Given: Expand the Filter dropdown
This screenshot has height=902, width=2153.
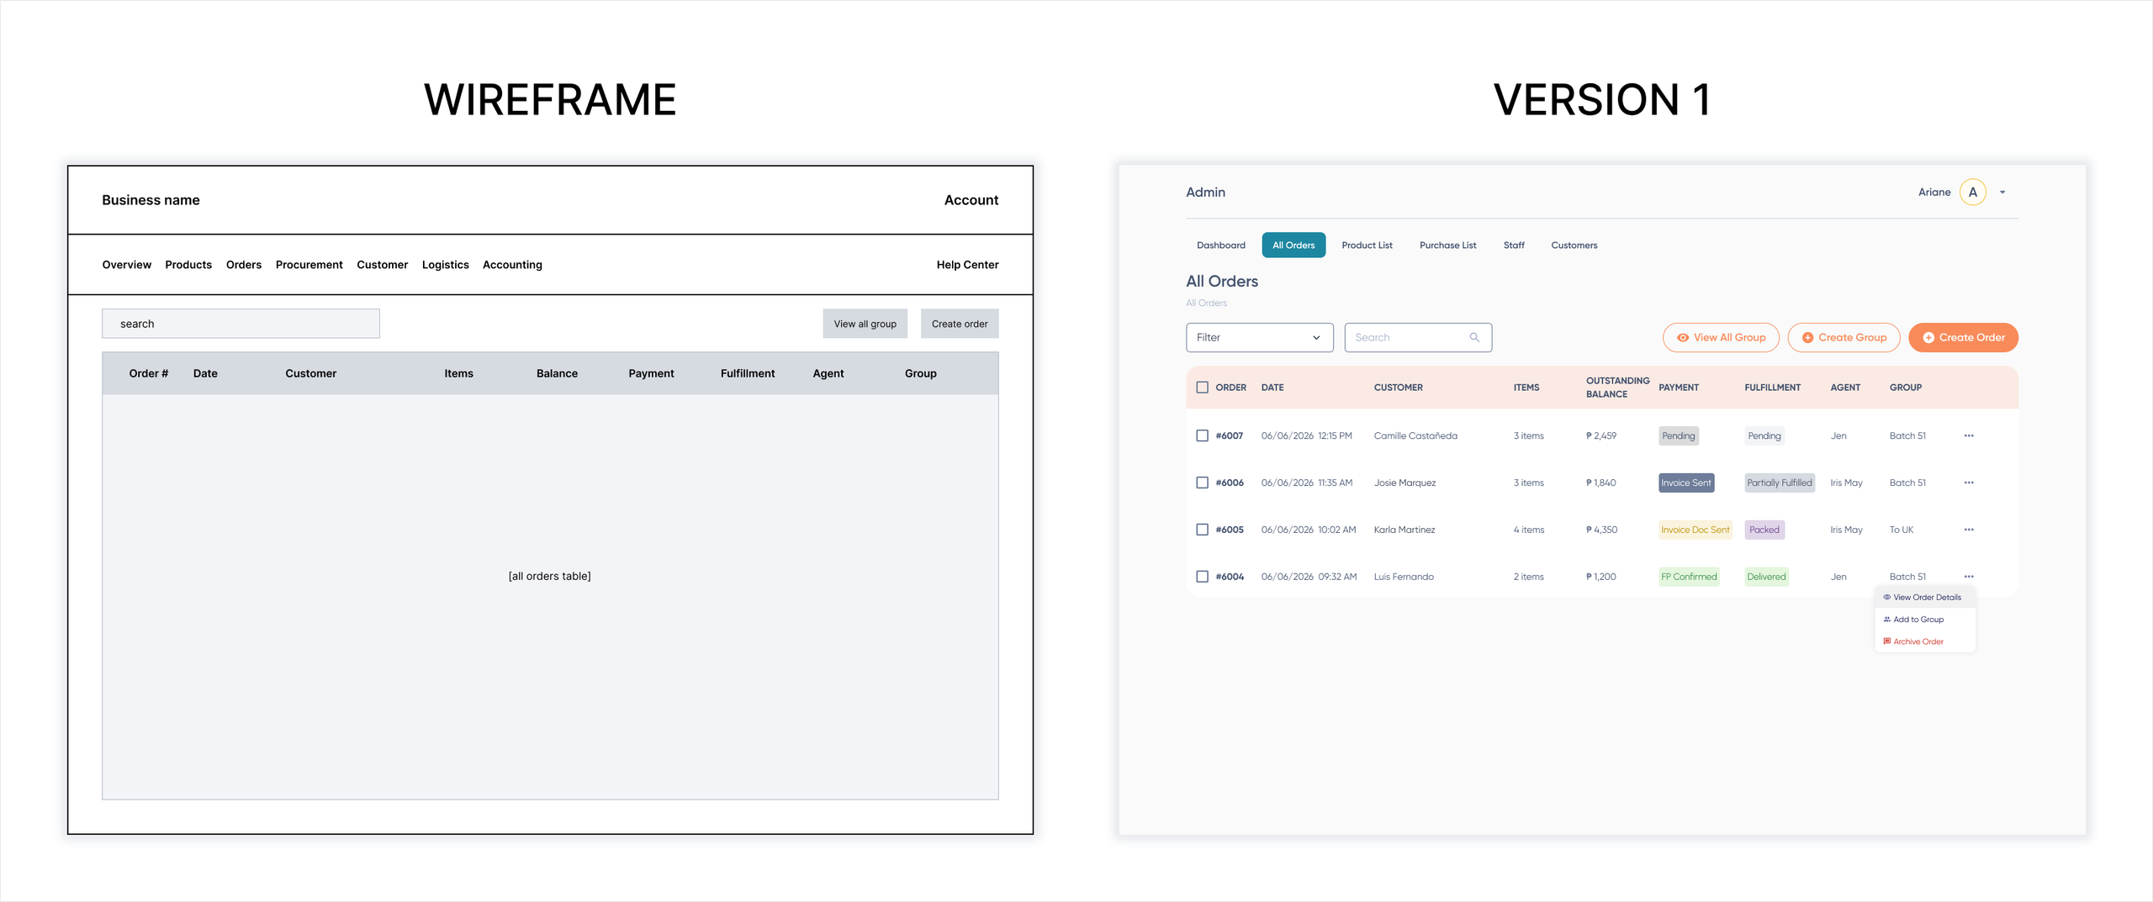Looking at the screenshot, I should click(x=1259, y=337).
